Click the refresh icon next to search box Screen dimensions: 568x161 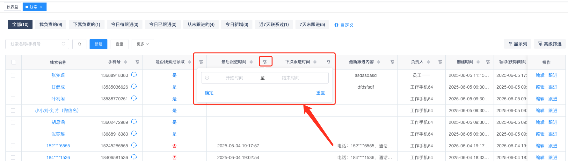[x=79, y=44]
